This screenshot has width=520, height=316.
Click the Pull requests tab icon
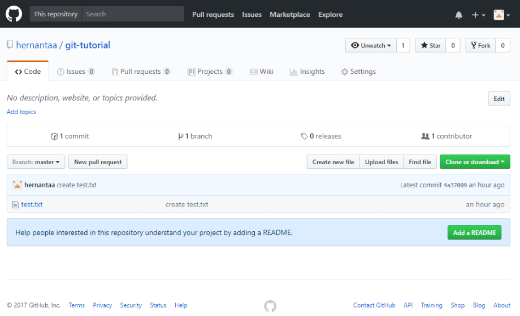click(x=115, y=72)
